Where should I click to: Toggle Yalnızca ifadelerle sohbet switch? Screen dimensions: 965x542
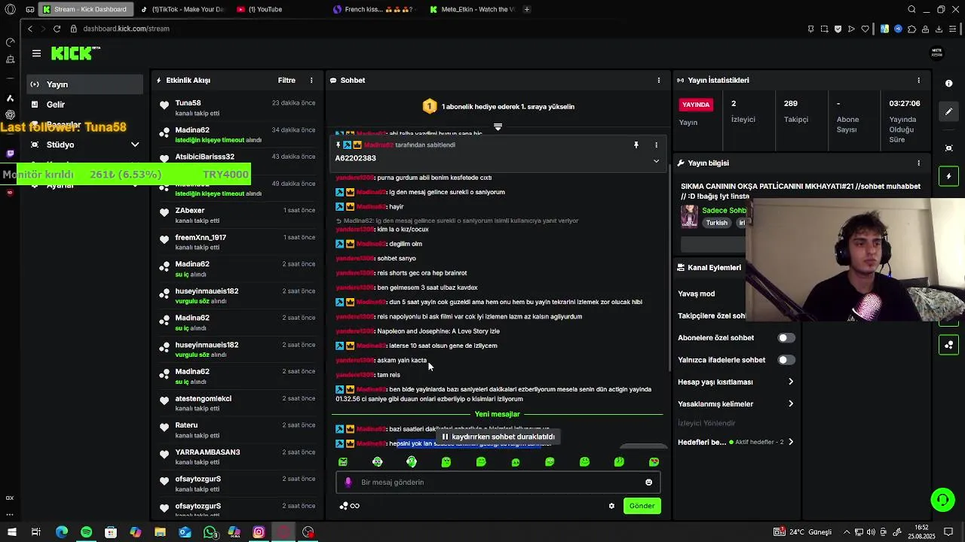tap(786, 360)
